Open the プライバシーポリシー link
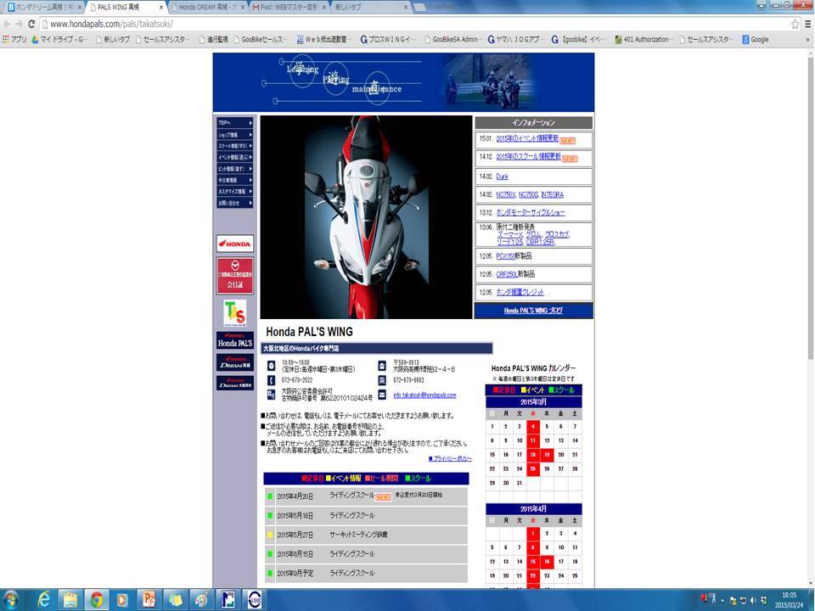815x611 pixels. [x=450, y=459]
